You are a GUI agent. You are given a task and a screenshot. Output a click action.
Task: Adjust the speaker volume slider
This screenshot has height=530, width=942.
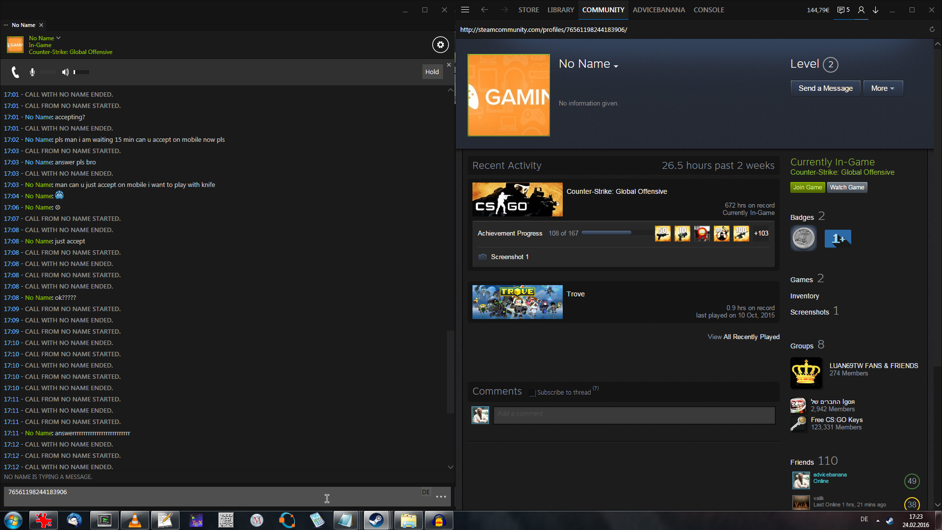[81, 72]
